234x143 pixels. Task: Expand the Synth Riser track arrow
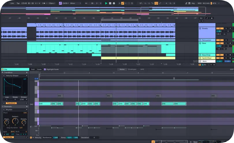(200, 58)
